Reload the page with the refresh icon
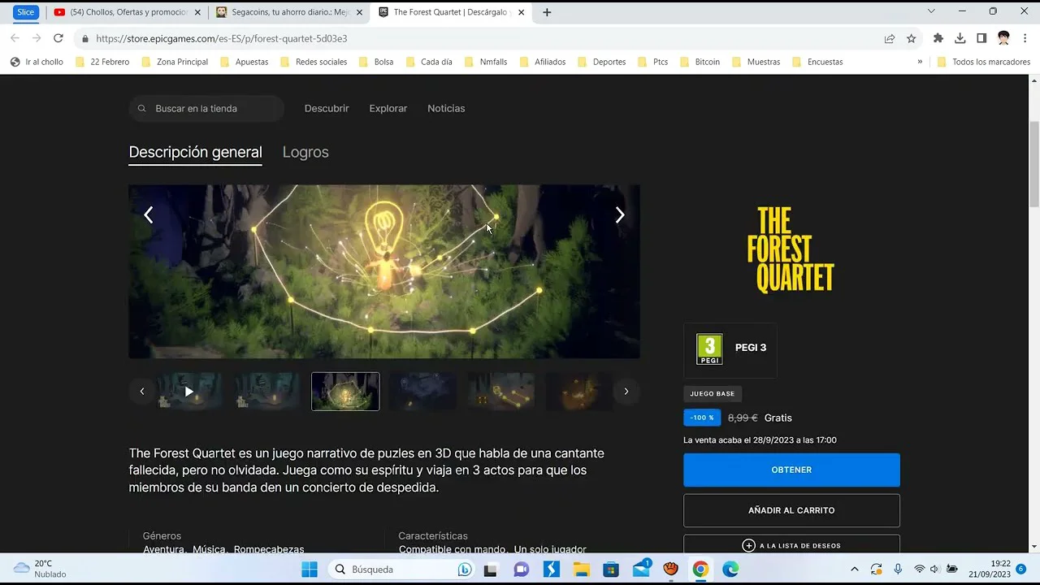 pos(58,38)
